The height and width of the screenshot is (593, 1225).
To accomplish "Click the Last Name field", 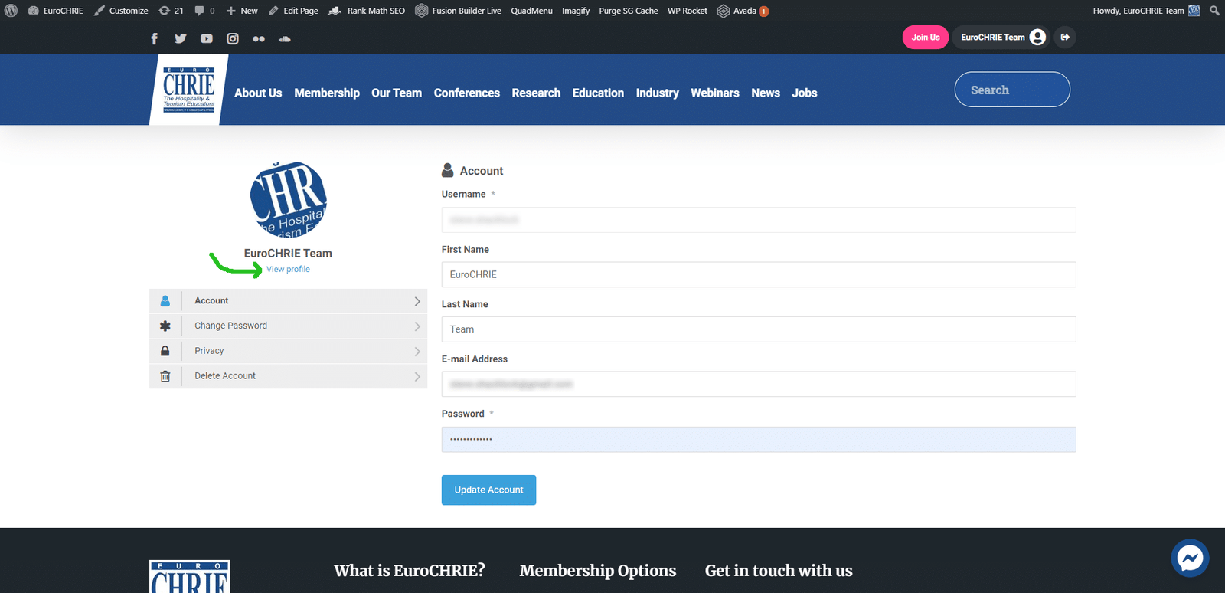I will [759, 329].
